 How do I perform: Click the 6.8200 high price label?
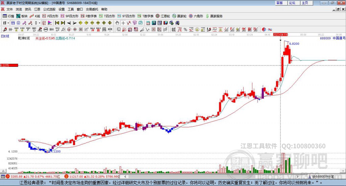click(294, 44)
